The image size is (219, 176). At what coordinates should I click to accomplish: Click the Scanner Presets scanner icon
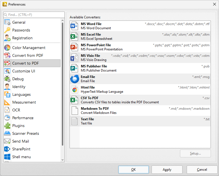click(7, 133)
